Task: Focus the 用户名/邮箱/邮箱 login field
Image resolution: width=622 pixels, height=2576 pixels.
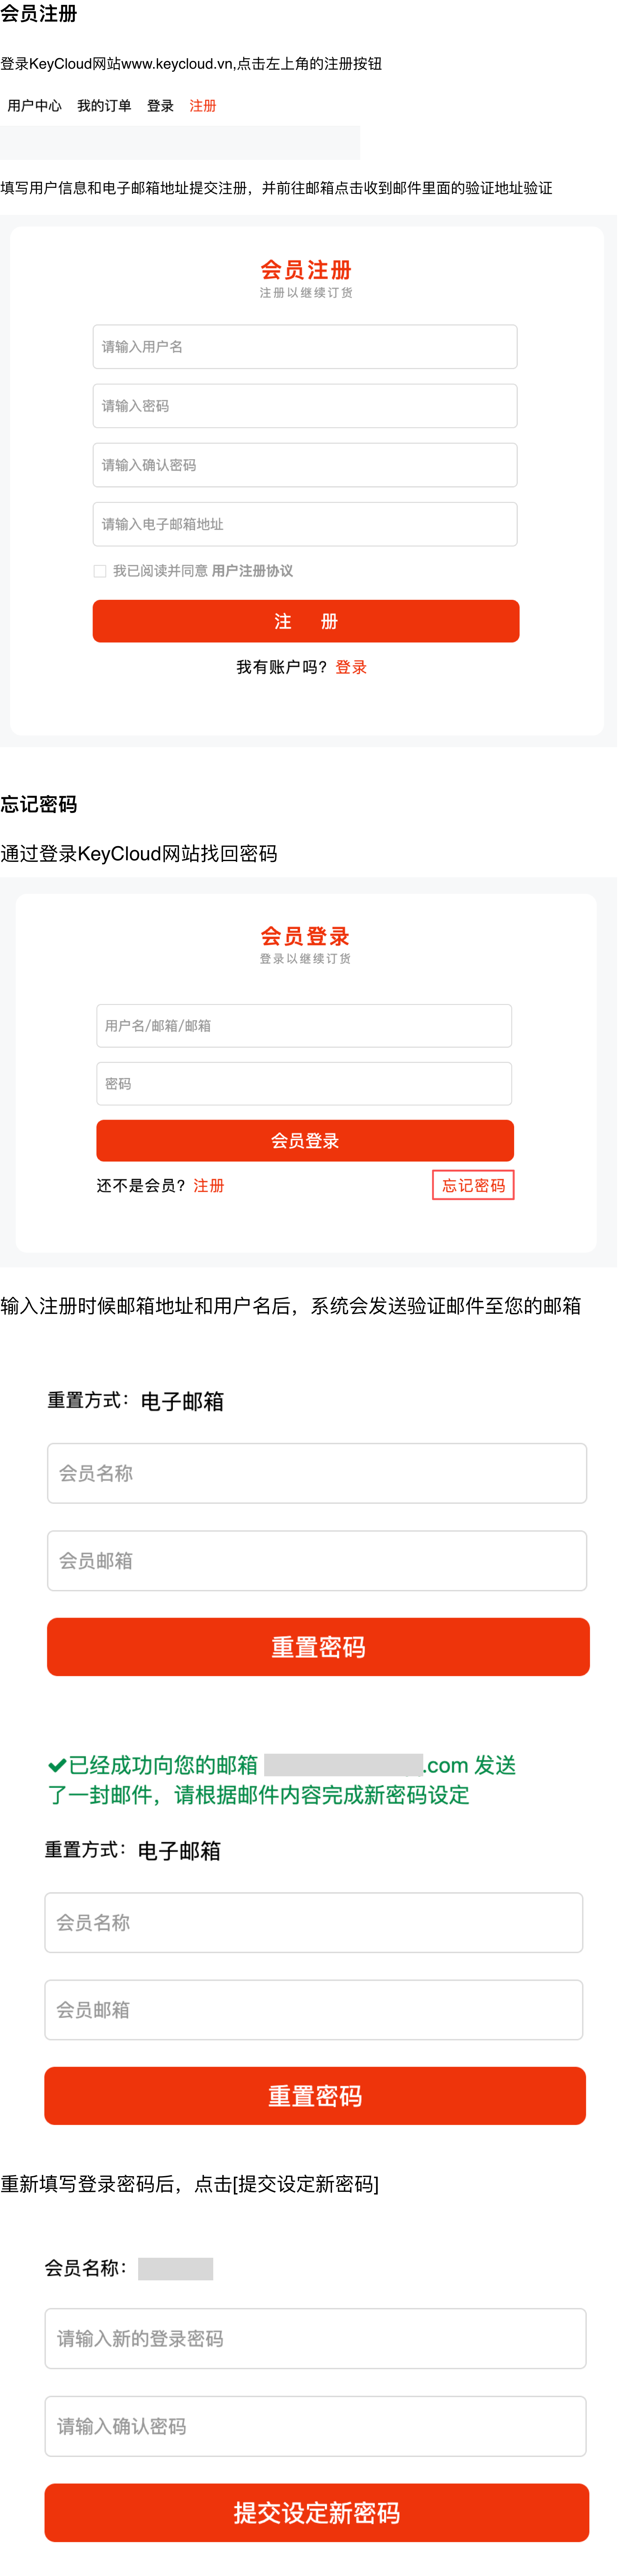Action: tap(304, 1026)
